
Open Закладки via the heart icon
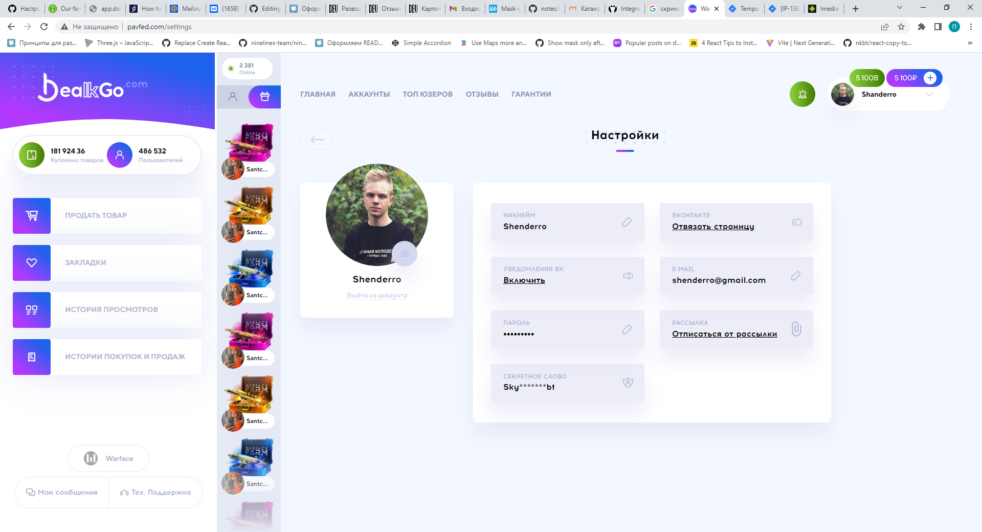coord(31,262)
